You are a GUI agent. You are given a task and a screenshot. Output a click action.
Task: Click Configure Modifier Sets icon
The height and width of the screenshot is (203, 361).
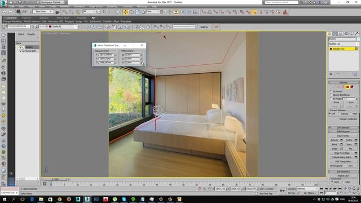(x=355, y=74)
